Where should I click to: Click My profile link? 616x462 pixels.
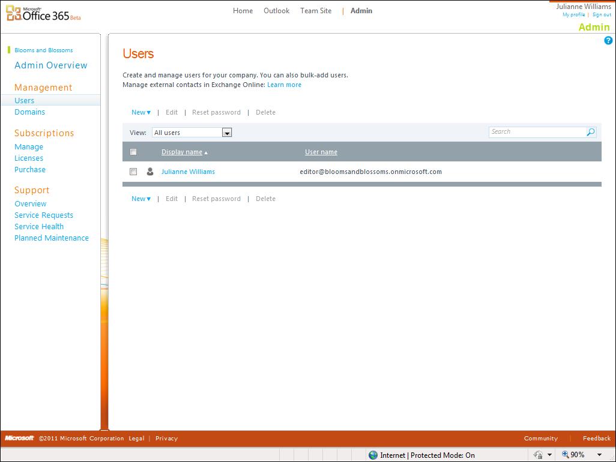click(x=573, y=14)
